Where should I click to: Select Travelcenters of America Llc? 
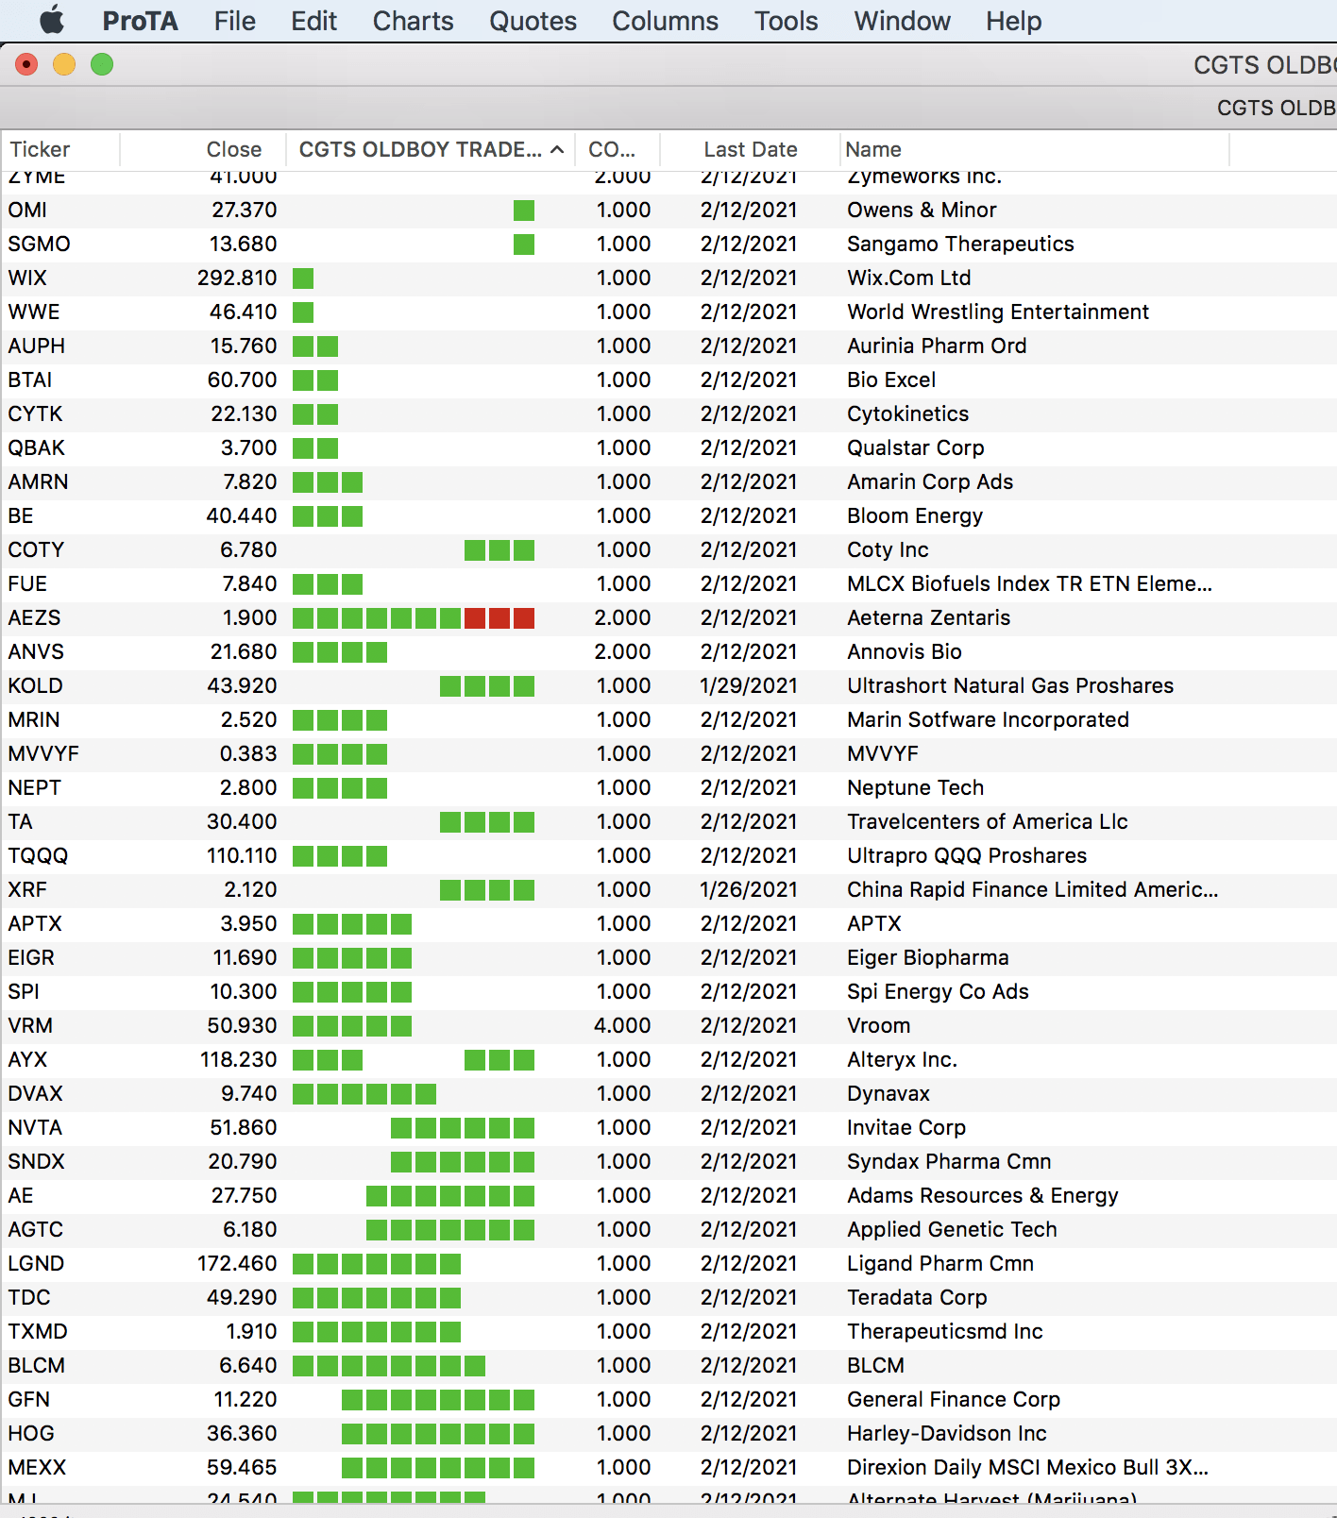tap(987, 821)
